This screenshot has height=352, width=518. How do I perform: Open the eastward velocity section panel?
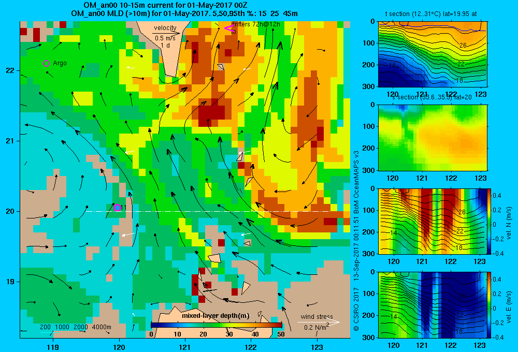(433, 305)
